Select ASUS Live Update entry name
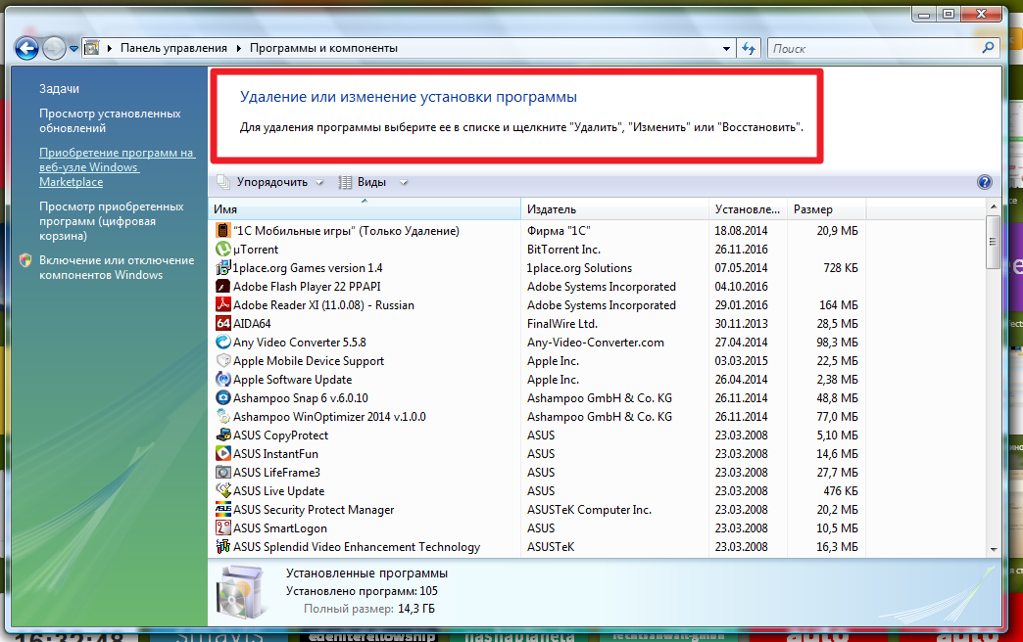The width and height of the screenshot is (1023, 642). pyautogui.click(x=278, y=490)
